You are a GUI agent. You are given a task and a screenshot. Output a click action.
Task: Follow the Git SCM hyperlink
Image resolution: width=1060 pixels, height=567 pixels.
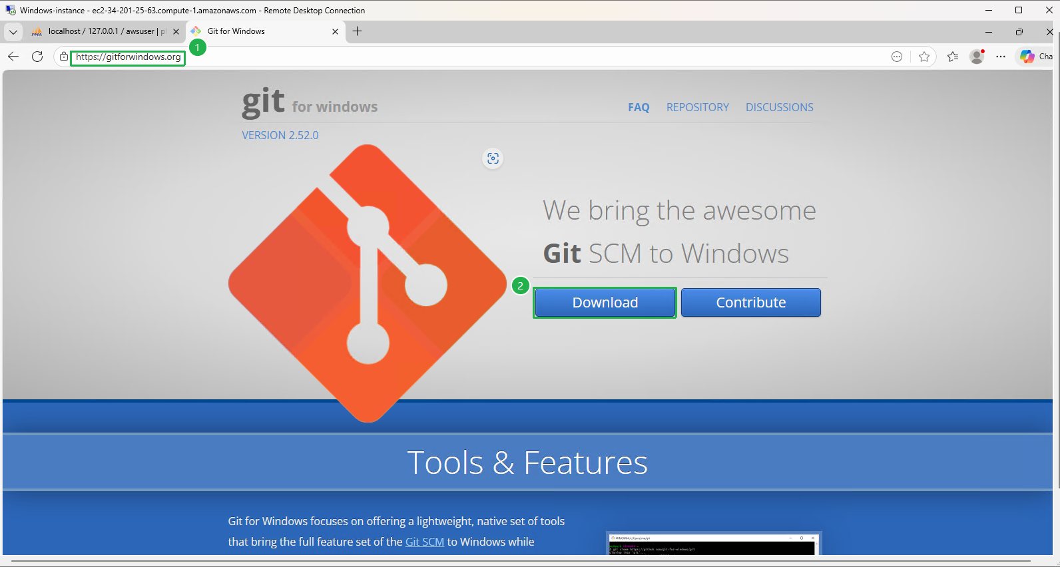click(x=425, y=542)
